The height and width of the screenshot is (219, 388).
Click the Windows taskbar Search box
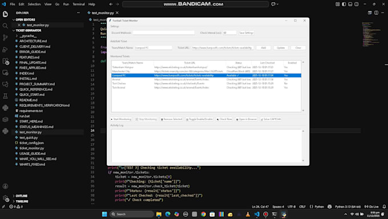click(x=132, y=214)
